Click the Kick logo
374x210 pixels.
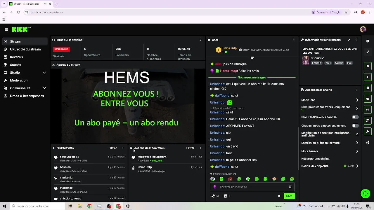pos(21,29)
